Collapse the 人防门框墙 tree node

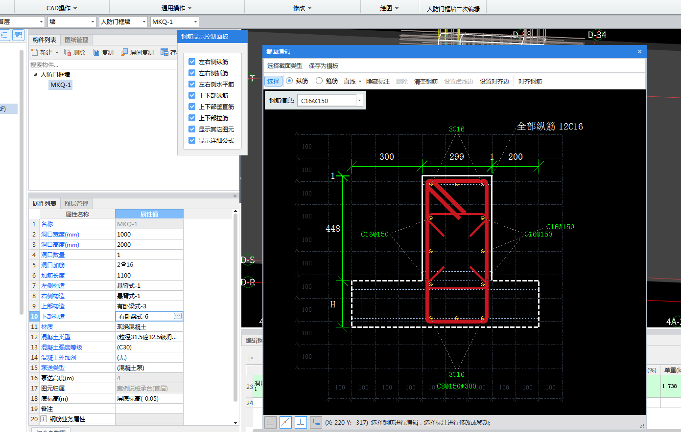click(35, 74)
